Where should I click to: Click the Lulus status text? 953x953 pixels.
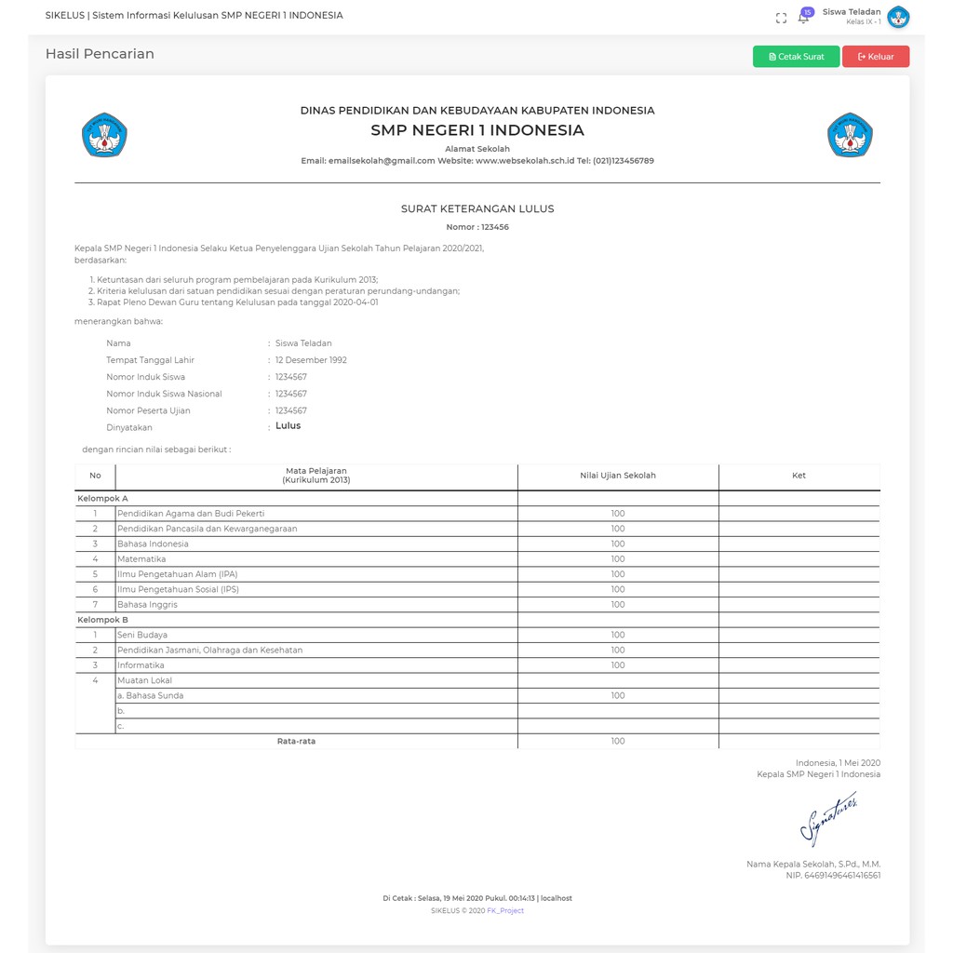click(288, 426)
